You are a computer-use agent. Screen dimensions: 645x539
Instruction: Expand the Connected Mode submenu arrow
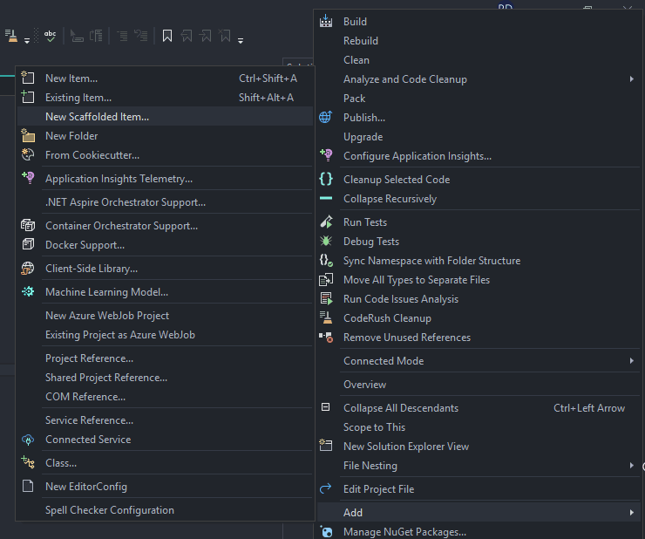pos(631,361)
